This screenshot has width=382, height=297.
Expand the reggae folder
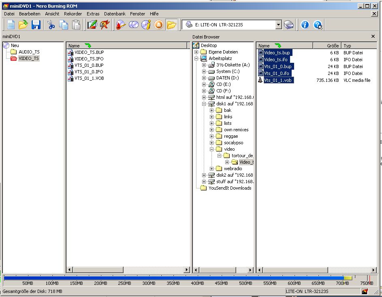[212, 136]
